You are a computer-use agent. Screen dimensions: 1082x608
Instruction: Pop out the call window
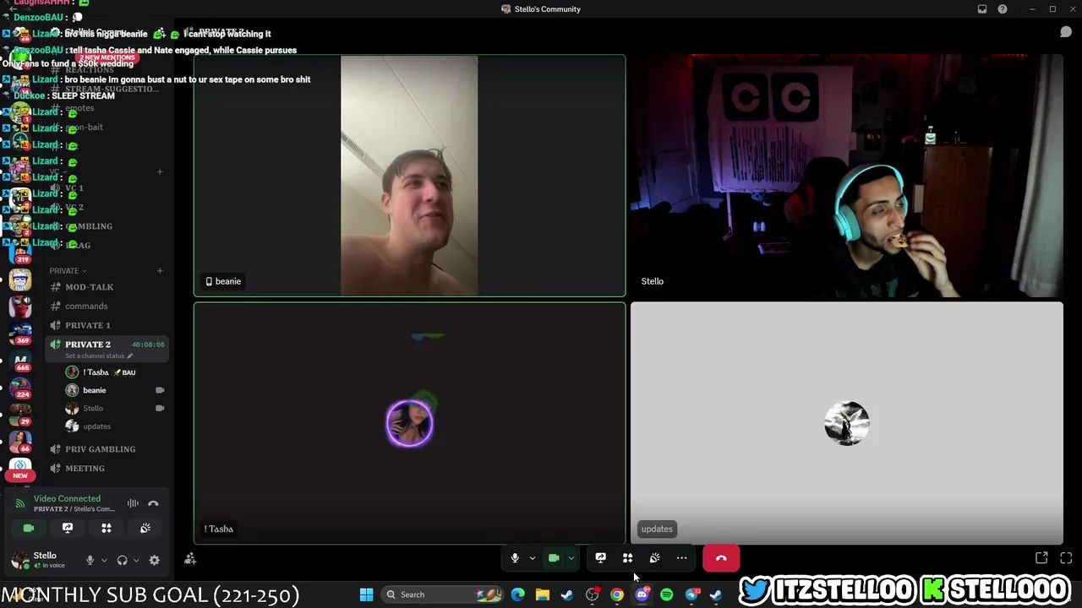point(1041,558)
